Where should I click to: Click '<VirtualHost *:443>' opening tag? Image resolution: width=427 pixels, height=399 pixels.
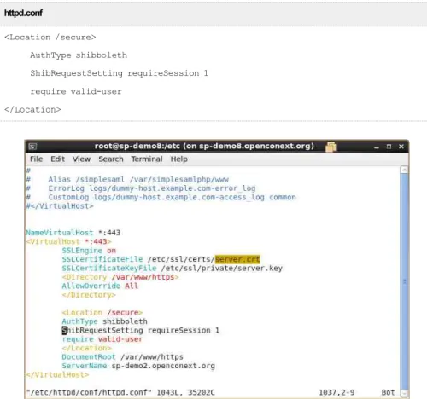(68, 241)
